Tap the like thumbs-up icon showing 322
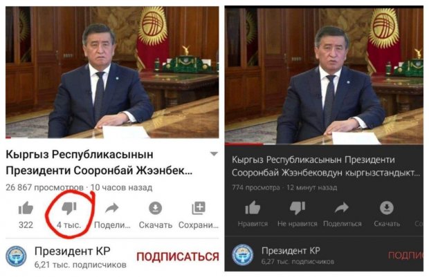This screenshot has height=277, width=429. (x=26, y=208)
